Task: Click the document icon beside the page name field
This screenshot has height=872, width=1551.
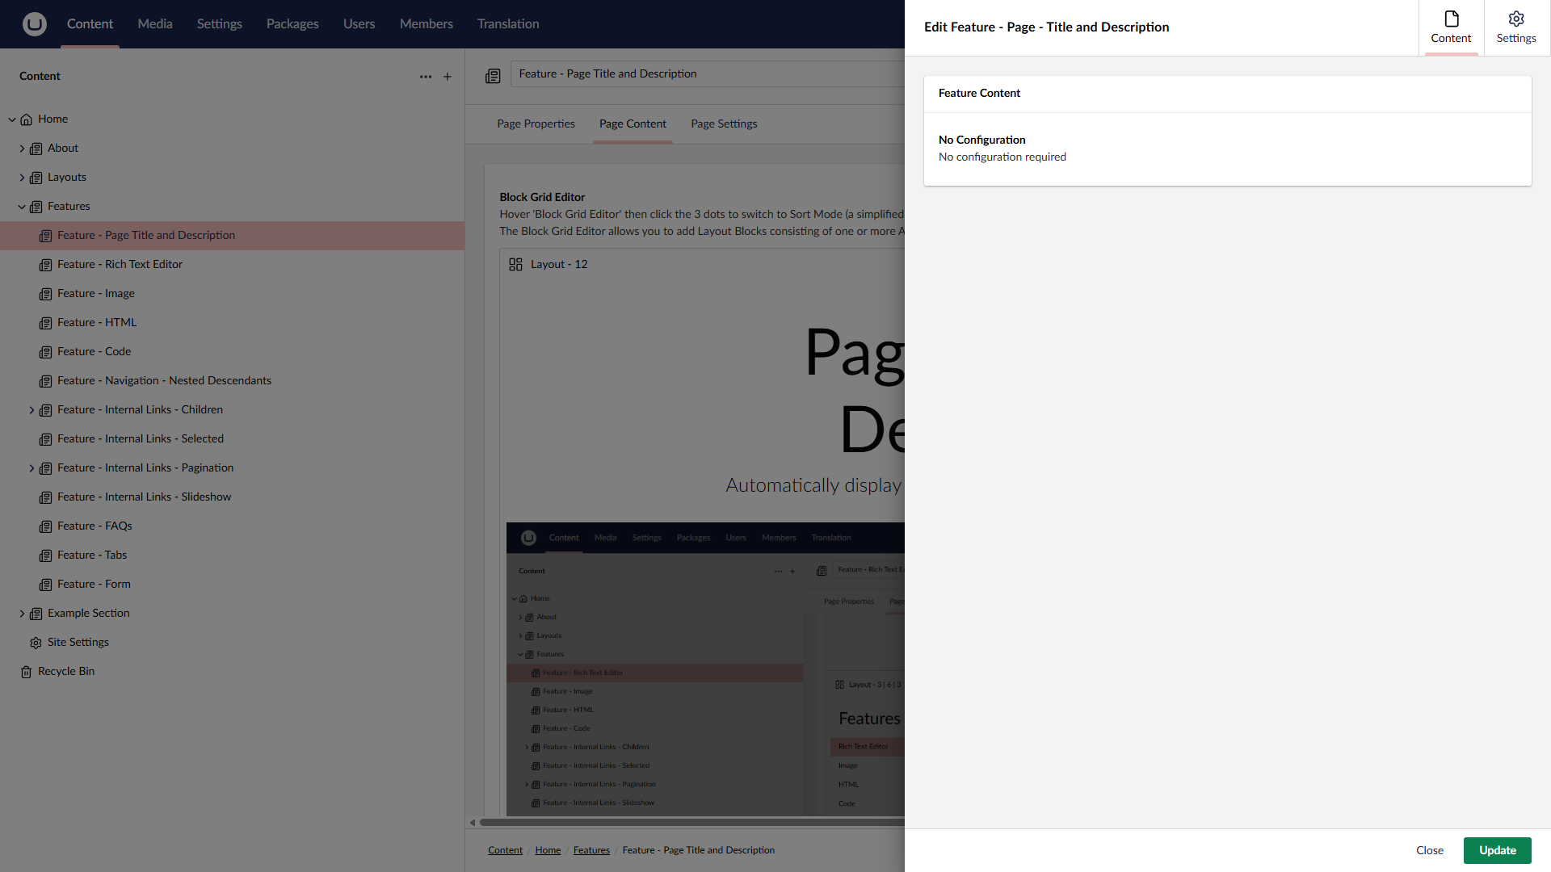Action: 493,76
